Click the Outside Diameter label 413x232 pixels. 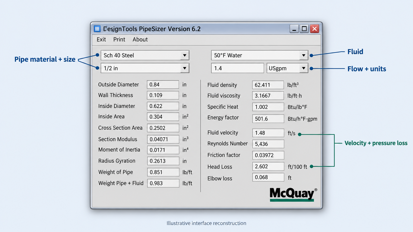click(x=118, y=85)
